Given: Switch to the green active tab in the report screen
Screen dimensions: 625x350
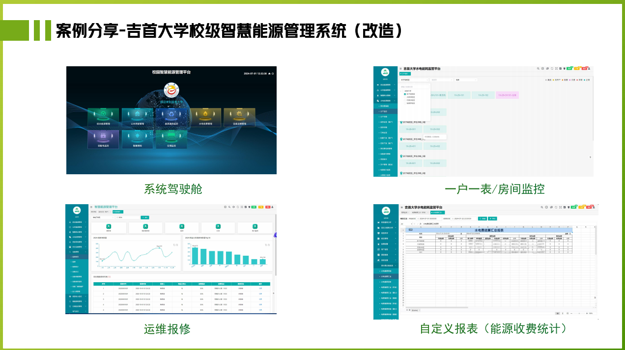Looking at the screenshot, I should coord(437,212).
